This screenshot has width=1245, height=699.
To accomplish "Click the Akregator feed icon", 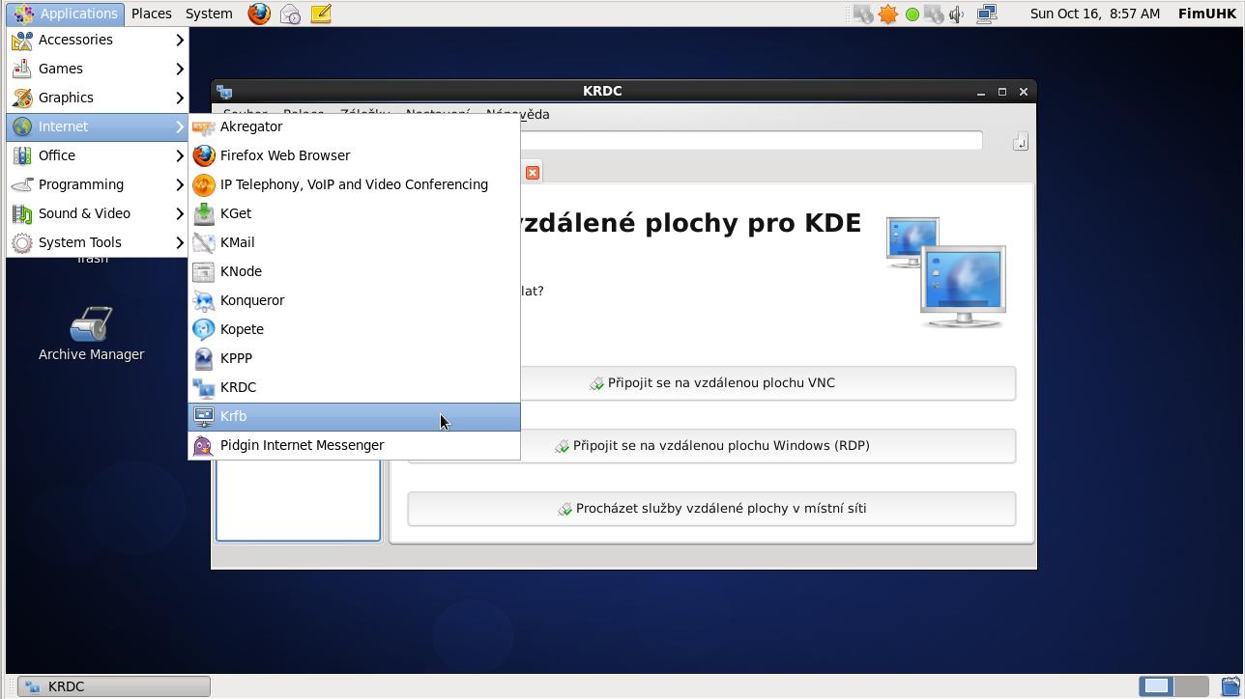I will click(204, 126).
